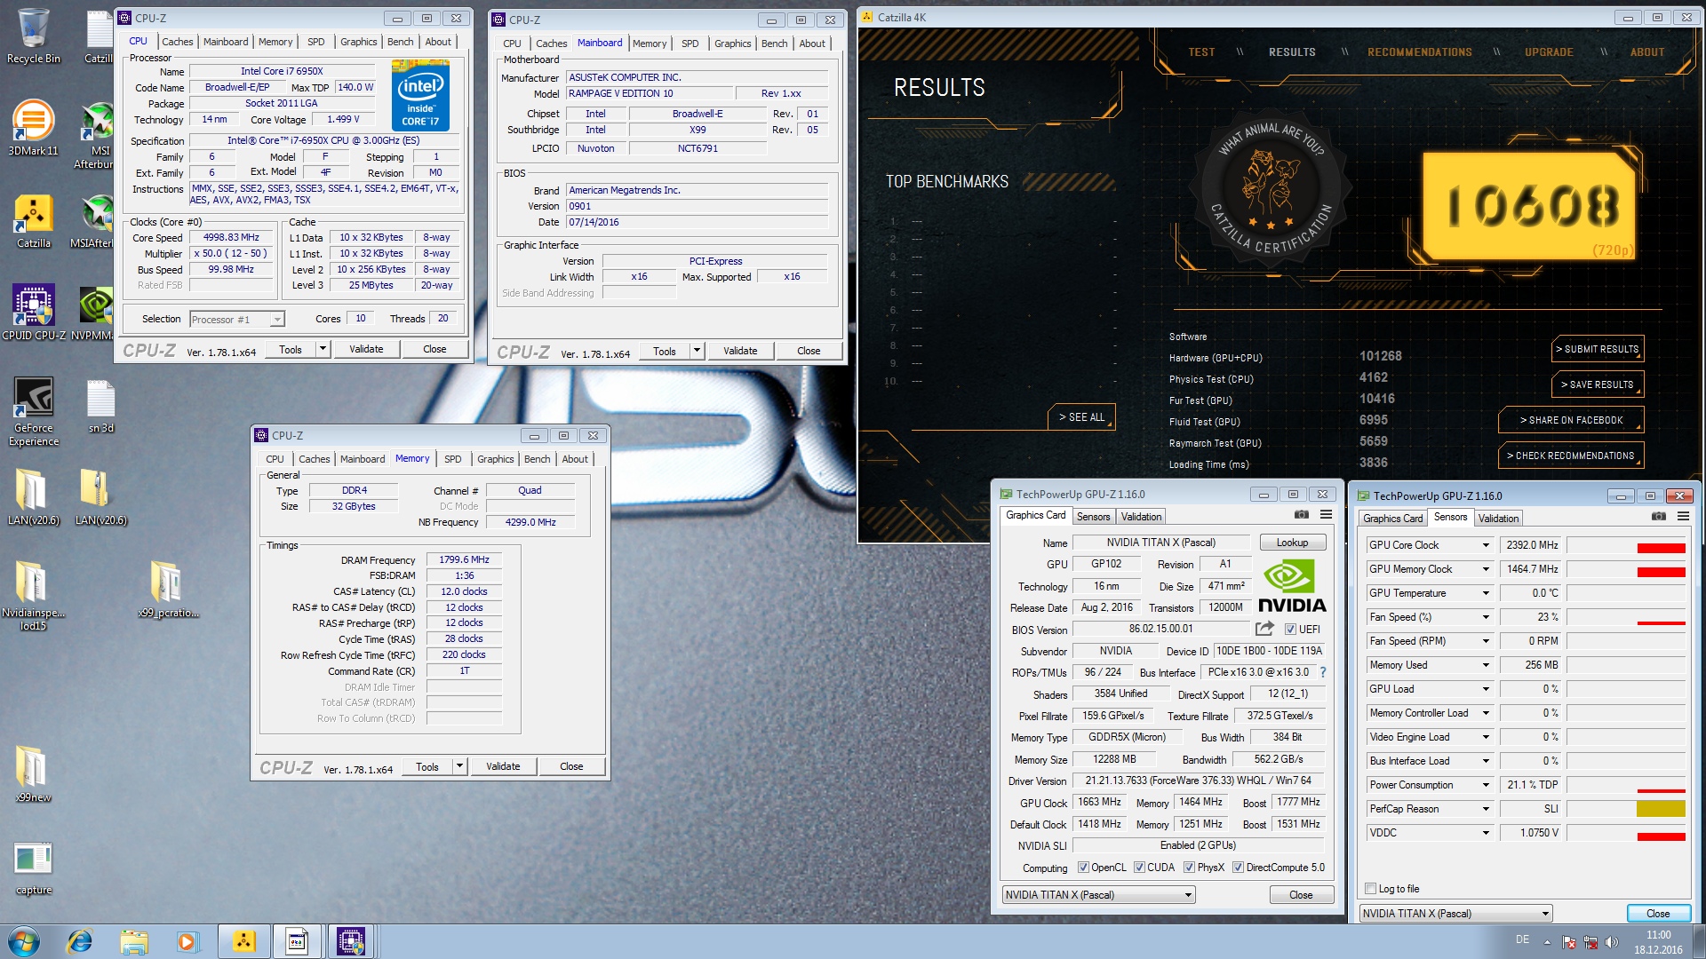Open the Recommendations tab in Catzilla
The height and width of the screenshot is (959, 1706).
coord(1419,52)
